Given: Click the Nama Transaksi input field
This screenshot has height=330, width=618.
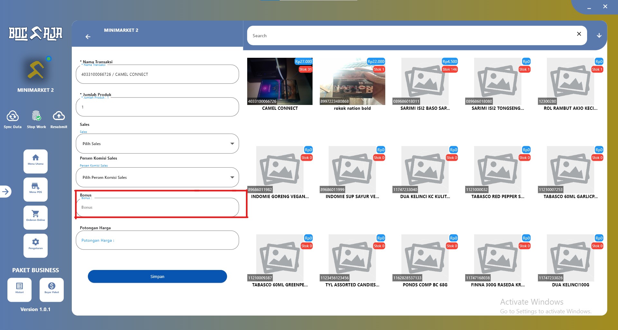Looking at the screenshot, I should click(x=157, y=74).
